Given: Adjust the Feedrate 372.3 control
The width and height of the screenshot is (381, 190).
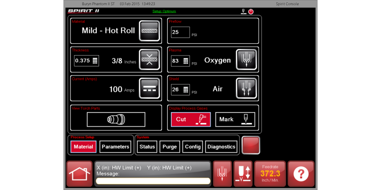Looking at the screenshot, I should pyautogui.click(x=271, y=174).
